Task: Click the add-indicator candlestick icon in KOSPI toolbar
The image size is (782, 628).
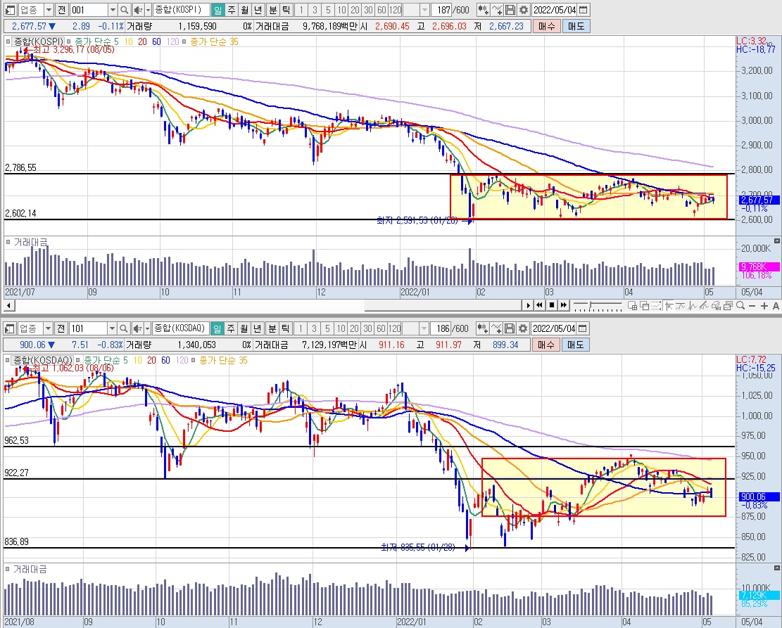Action: coord(483,10)
